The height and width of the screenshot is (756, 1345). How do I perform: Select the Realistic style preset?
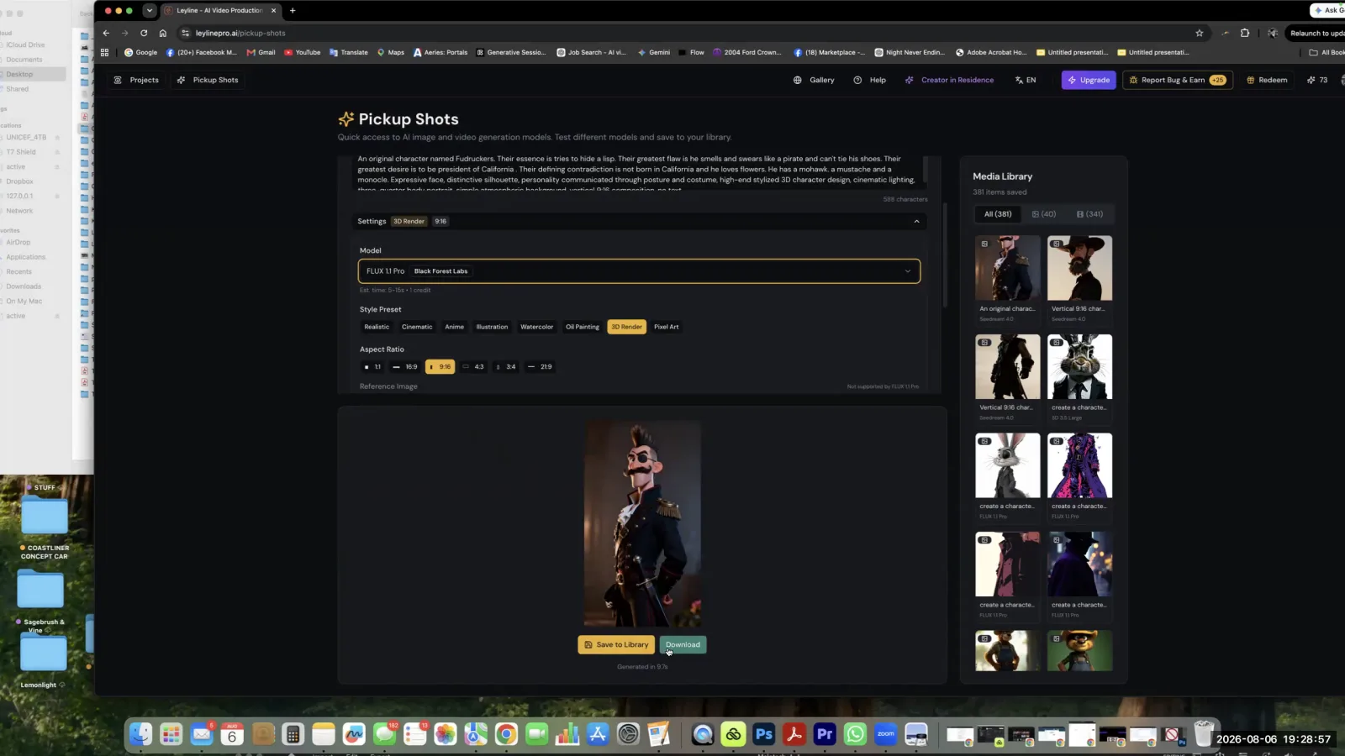tap(377, 327)
